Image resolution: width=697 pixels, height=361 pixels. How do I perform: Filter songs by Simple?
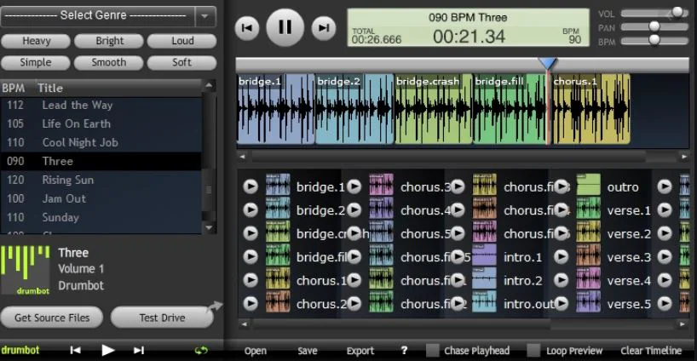tap(36, 63)
